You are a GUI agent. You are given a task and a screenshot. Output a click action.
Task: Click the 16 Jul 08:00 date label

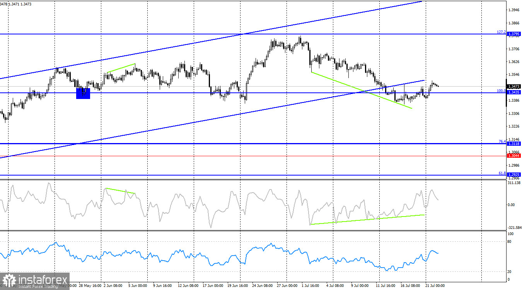pyautogui.click(x=411, y=286)
